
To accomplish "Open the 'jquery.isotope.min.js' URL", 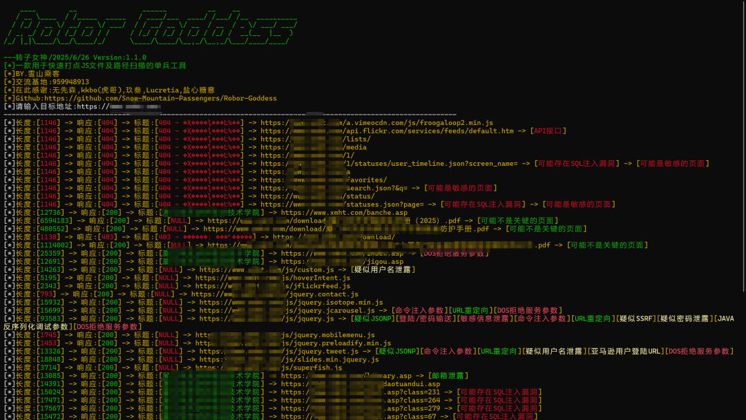I will 291,302.
